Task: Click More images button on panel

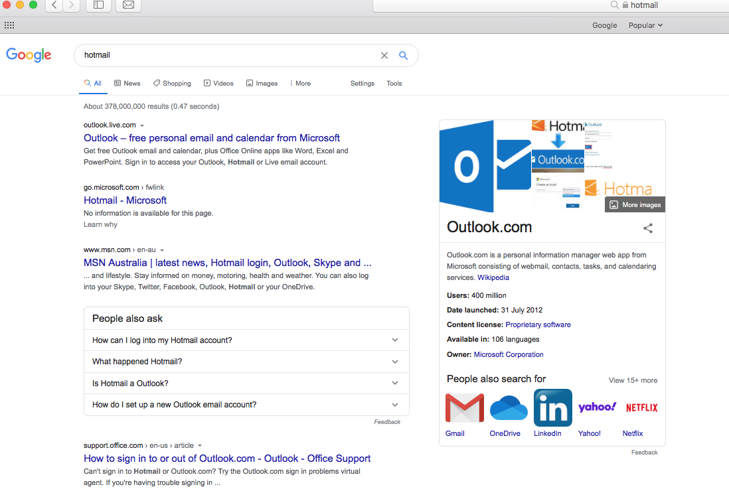Action: point(635,204)
